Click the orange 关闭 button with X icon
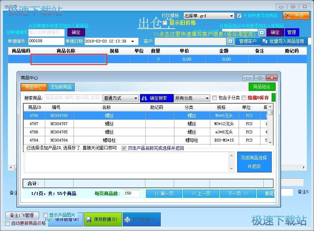314x231 pixels. point(296,16)
